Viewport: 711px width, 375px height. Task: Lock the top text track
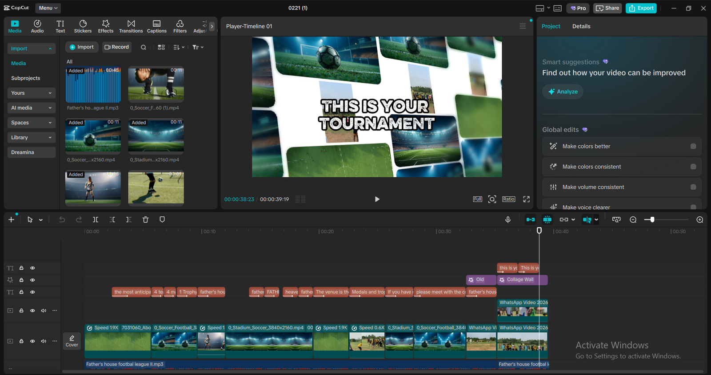click(x=21, y=268)
